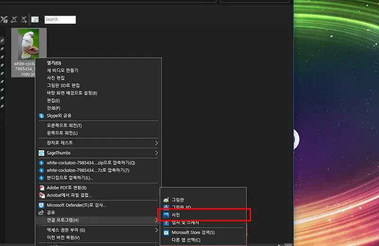The image size is (379, 246).
Task: Click the 그림판 3D icon in submenu
Action: click(x=166, y=207)
